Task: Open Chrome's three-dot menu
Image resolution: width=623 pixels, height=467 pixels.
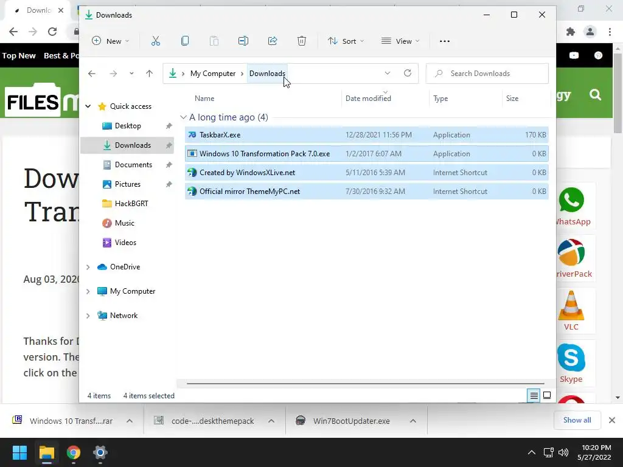Action: [610, 32]
